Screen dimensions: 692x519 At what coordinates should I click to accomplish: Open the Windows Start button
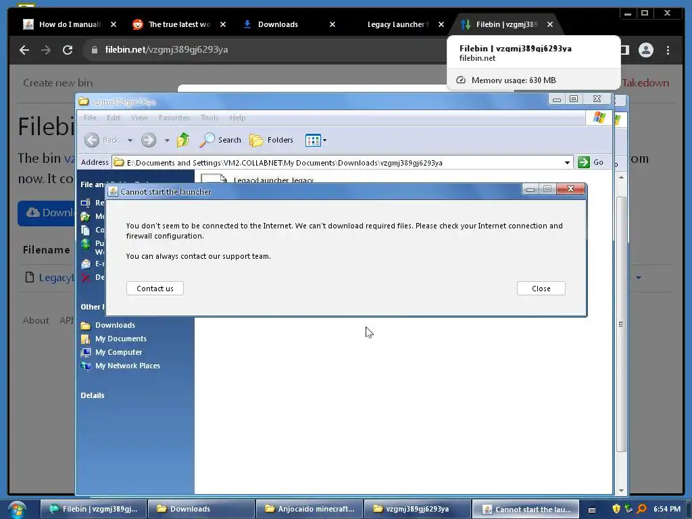(x=17, y=510)
